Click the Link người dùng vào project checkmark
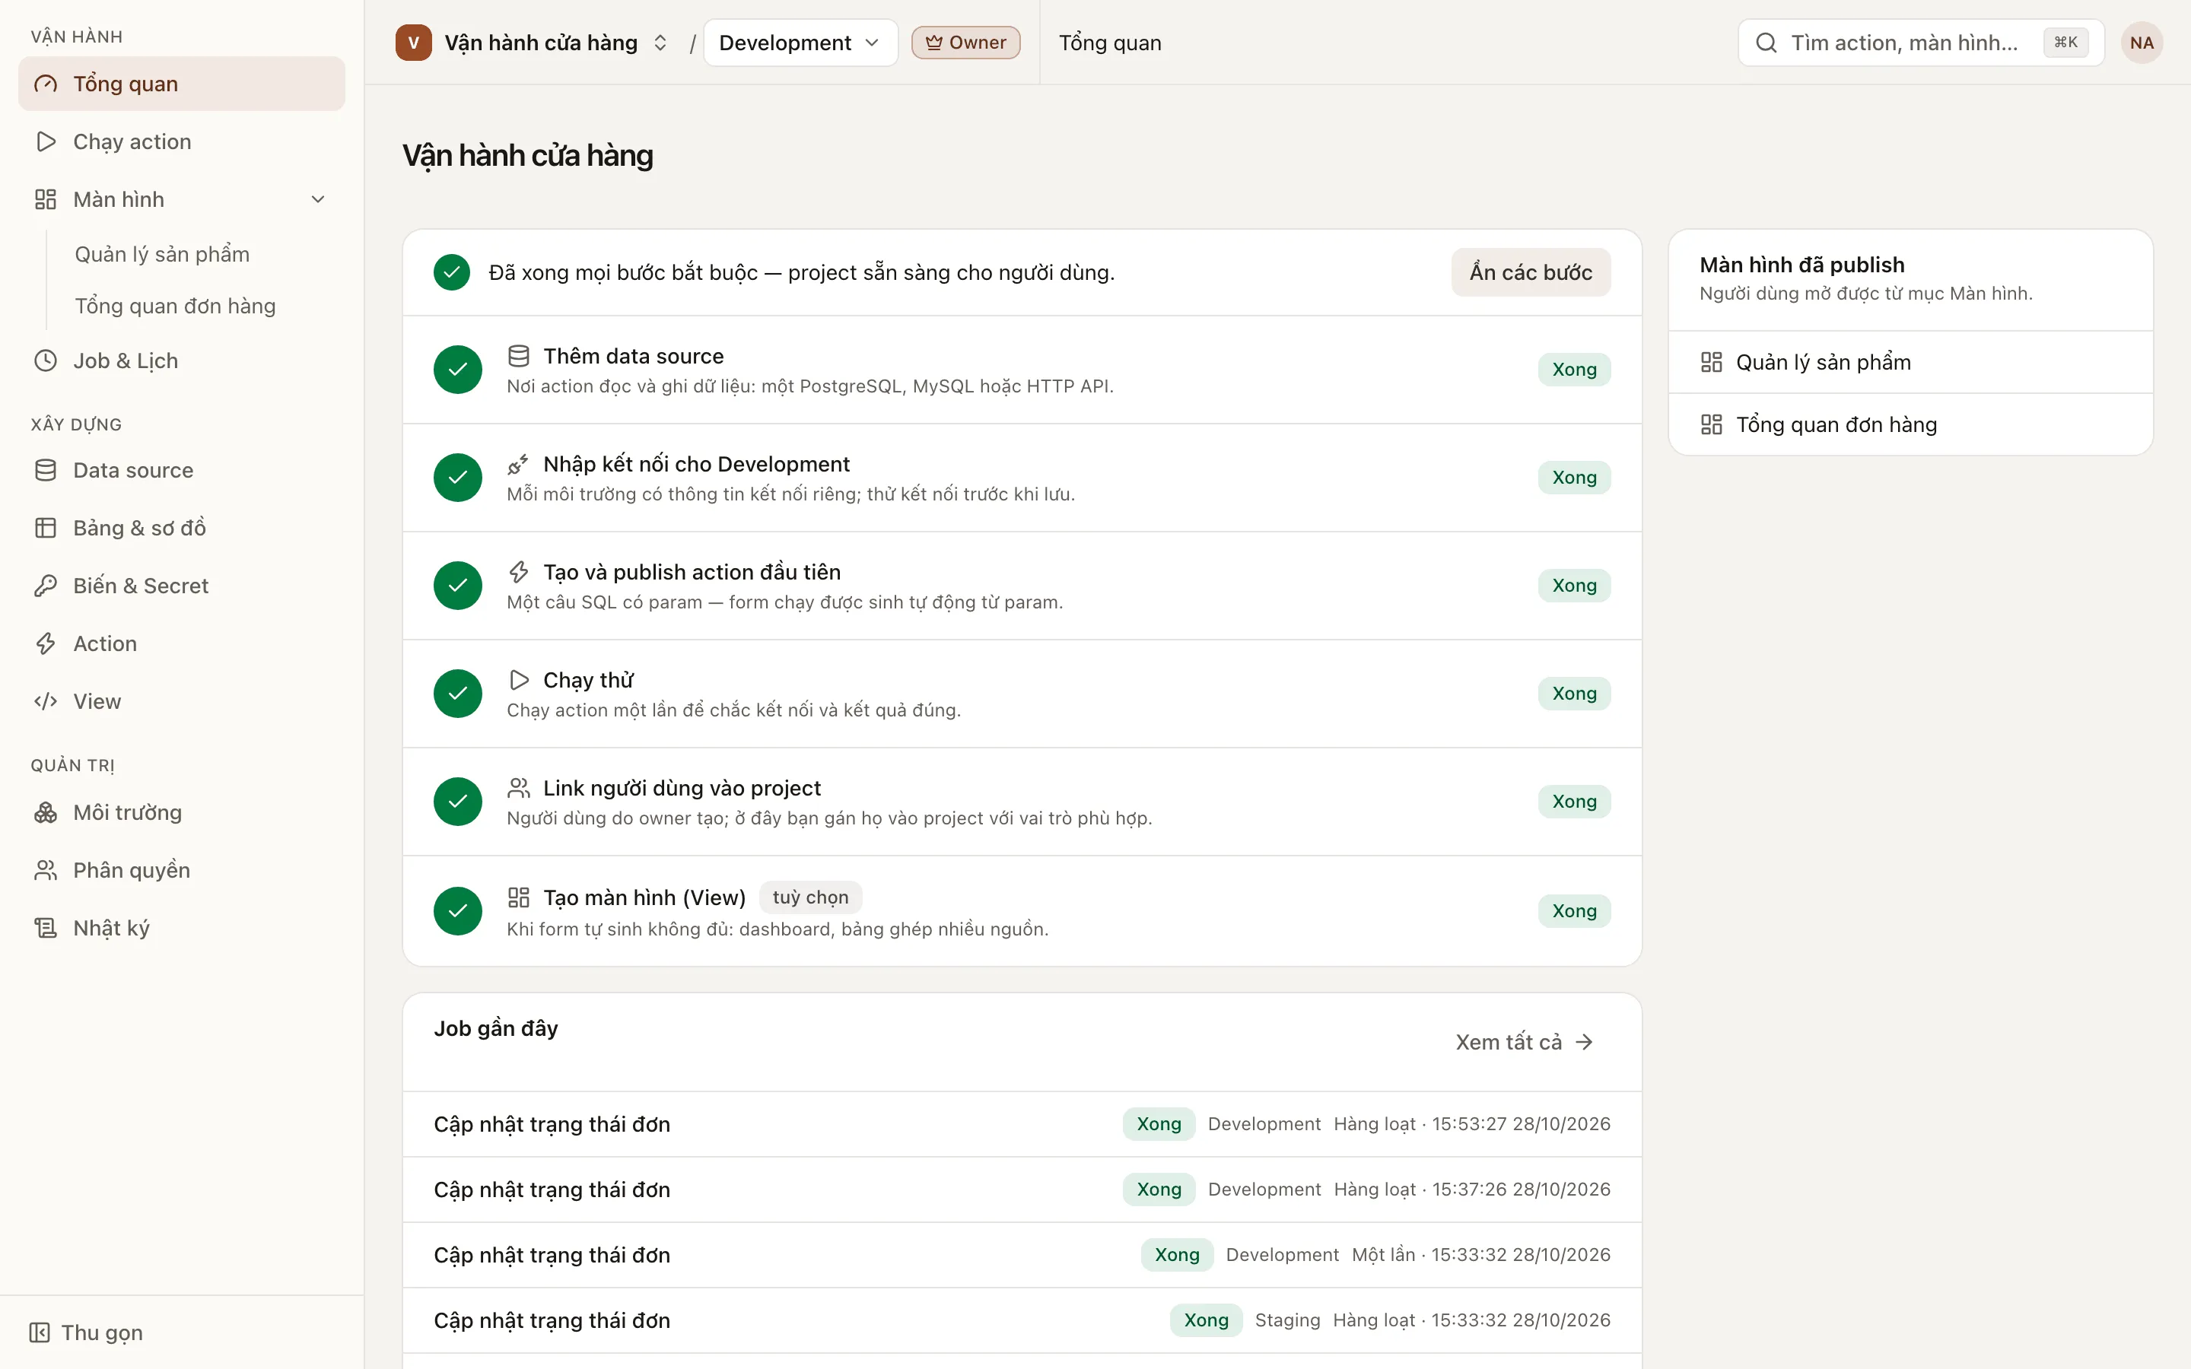2191x1369 pixels. click(458, 802)
